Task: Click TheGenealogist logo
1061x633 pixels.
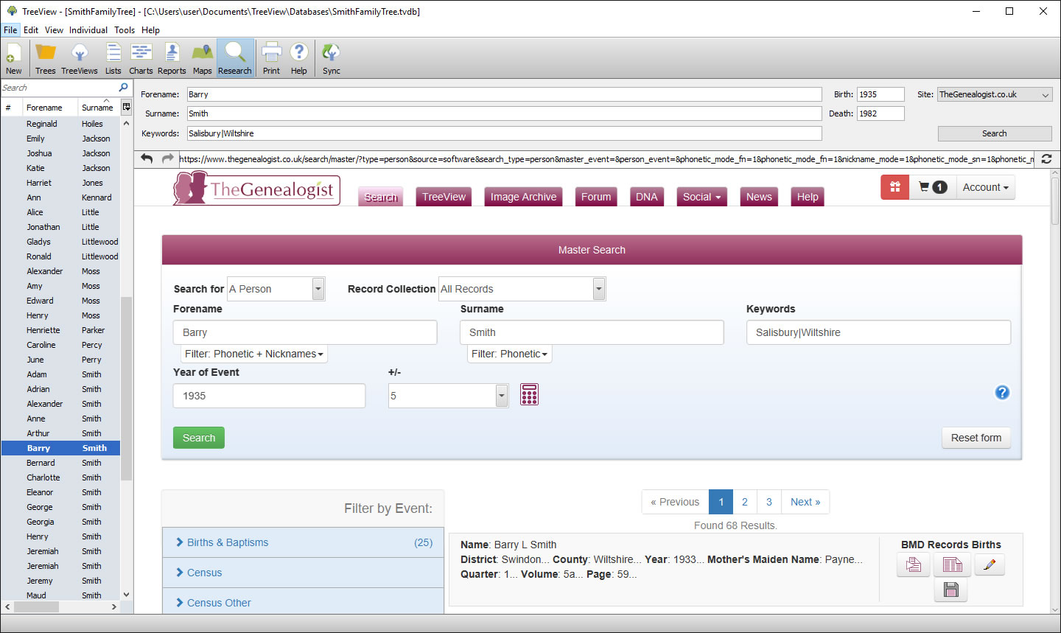Action: tap(257, 189)
